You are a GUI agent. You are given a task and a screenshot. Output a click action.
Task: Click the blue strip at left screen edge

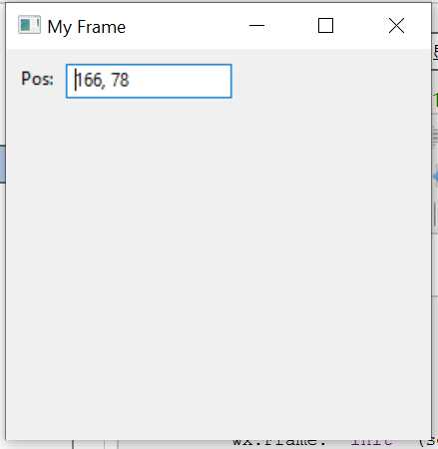click(x=3, y=164)
